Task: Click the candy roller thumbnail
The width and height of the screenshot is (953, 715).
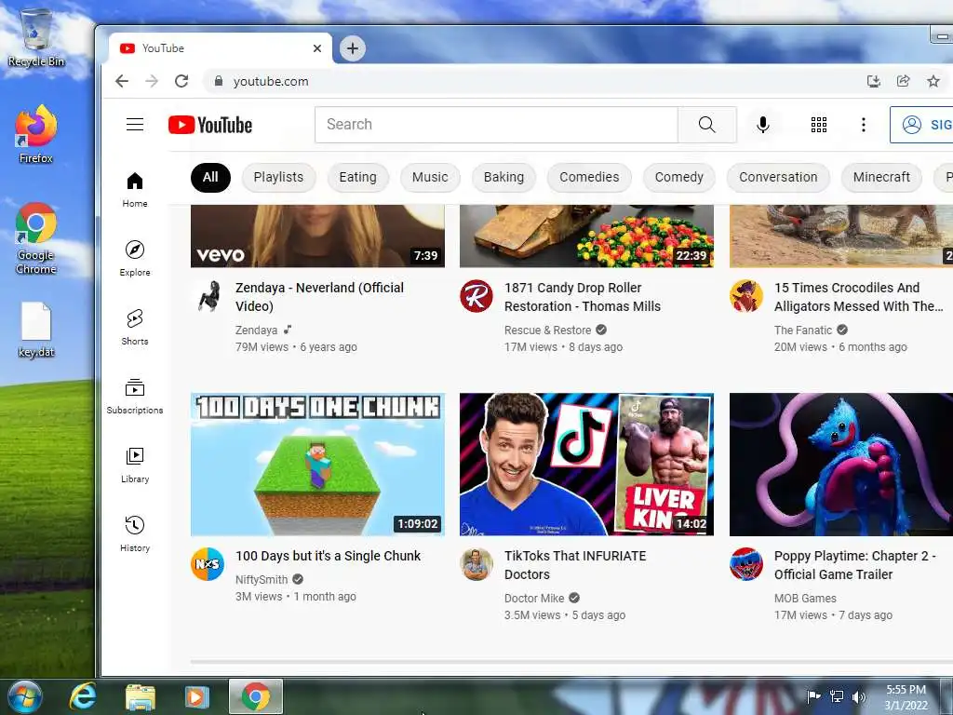Action: 586,236
